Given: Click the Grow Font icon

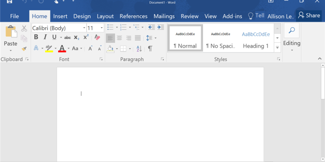Looking at the screenshot, I should 90,48.
